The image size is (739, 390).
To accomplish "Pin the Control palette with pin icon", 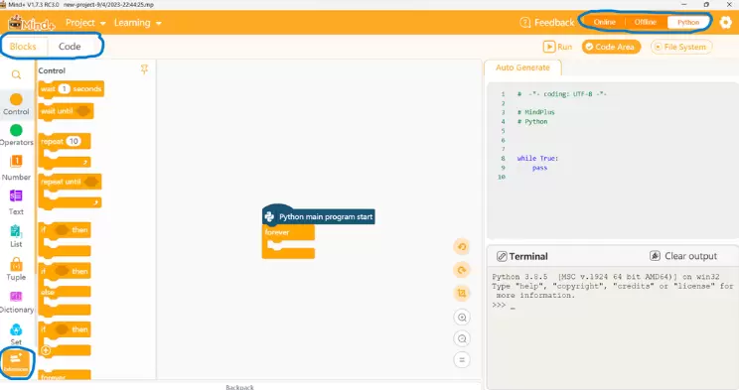I will pyautogui.click(x=145, y=69).
